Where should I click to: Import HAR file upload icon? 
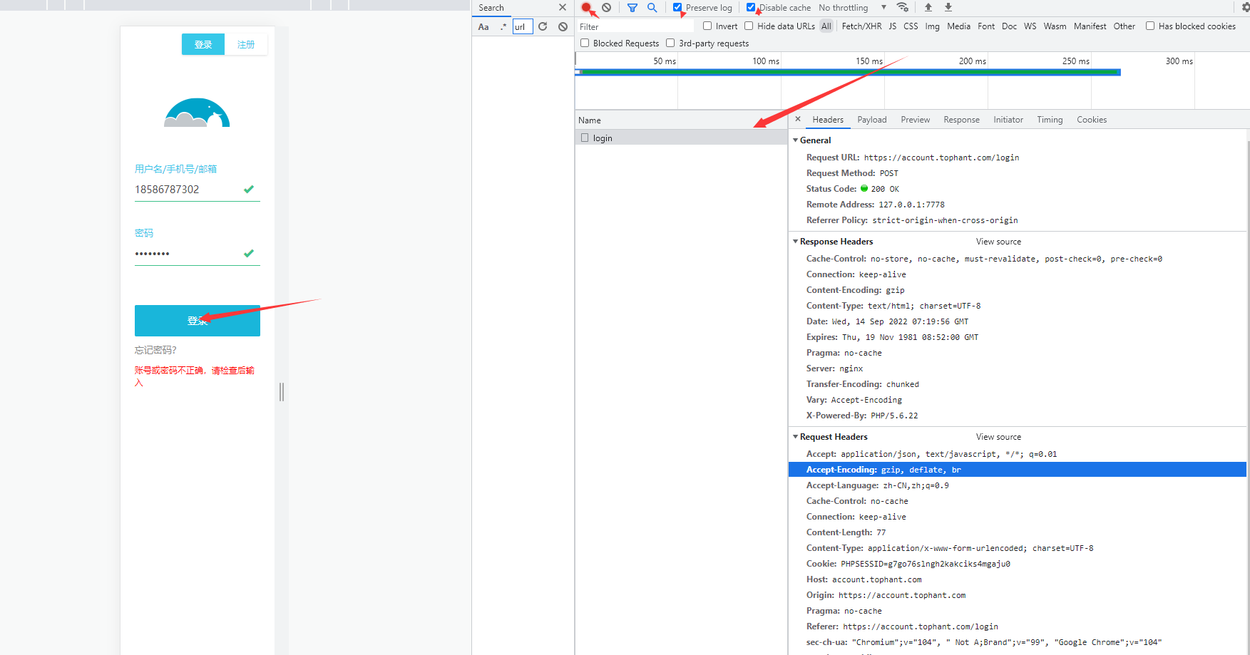[928, 8]
